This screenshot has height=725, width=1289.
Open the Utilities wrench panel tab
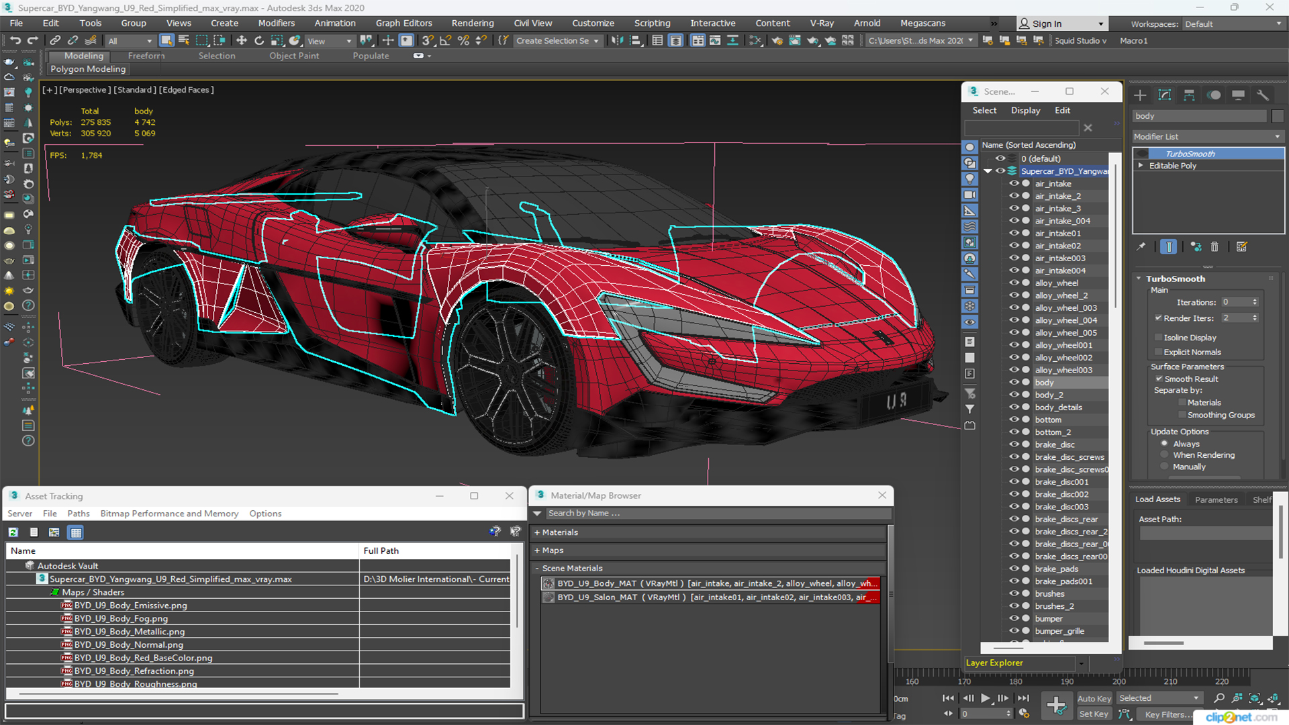tap(1263, 95)
